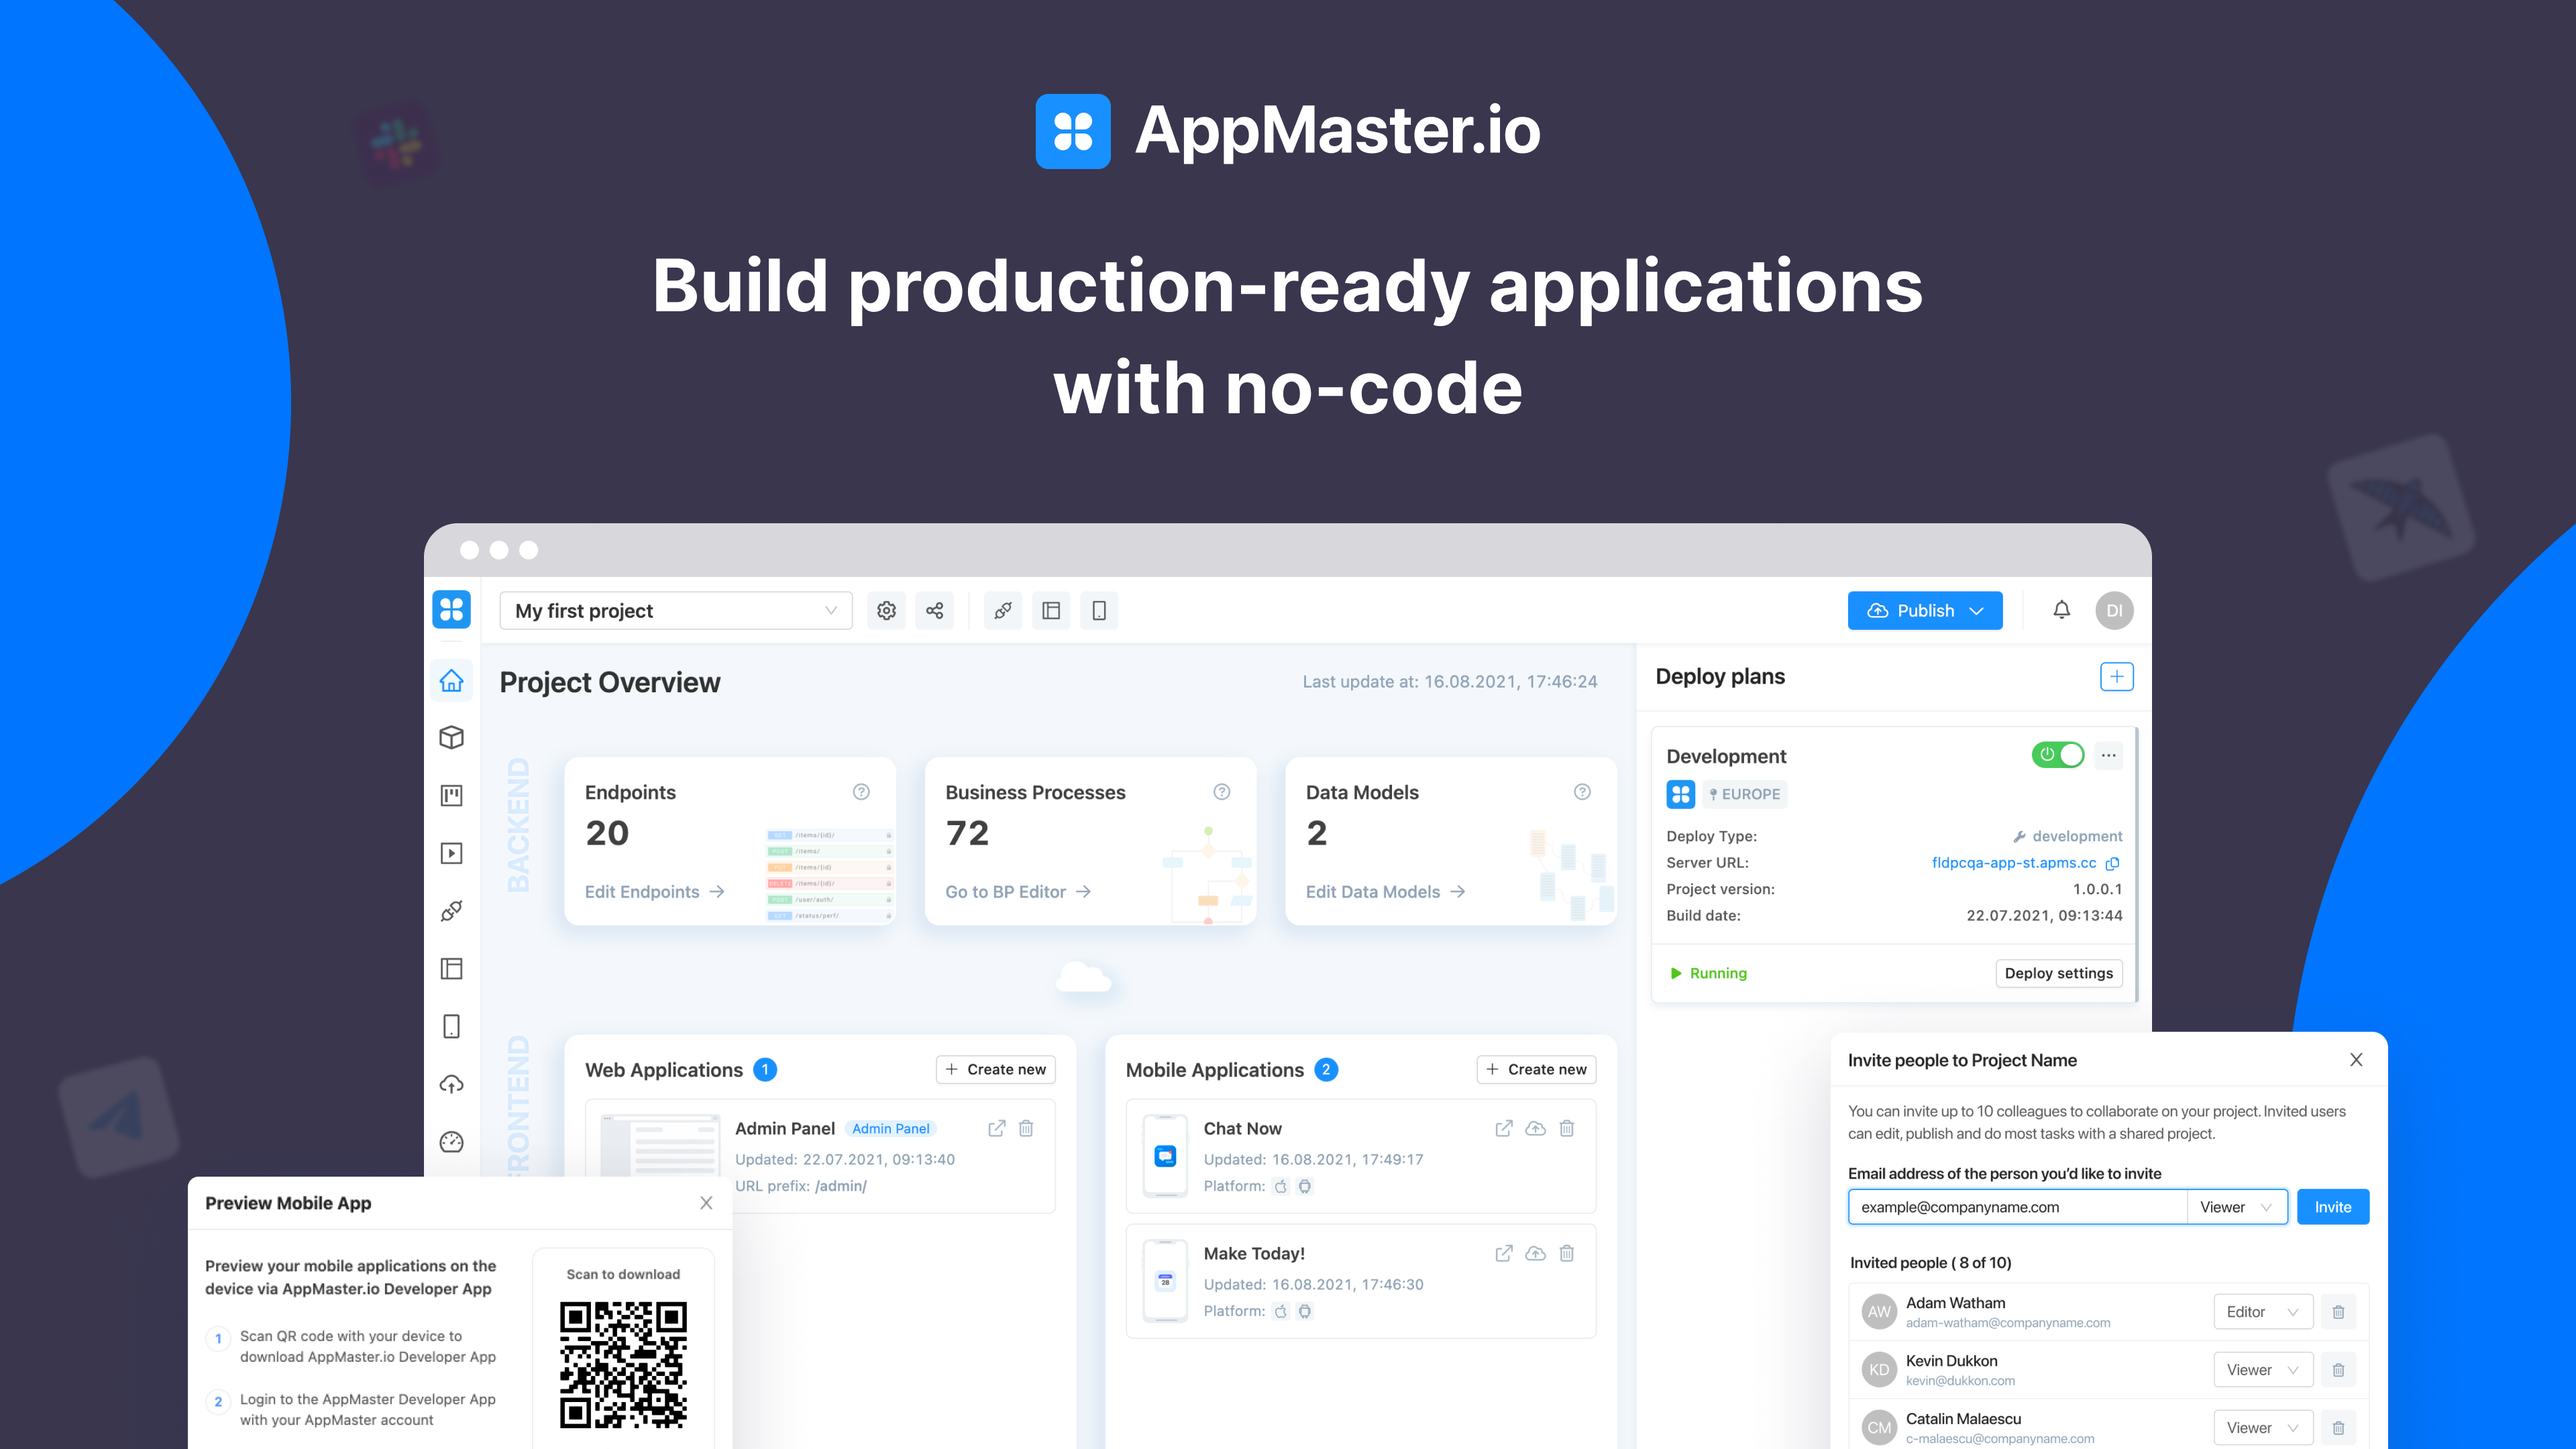Follow the Go to BP Editor link
This screenshot has width=2576, height=1449.
coord(1016,891)
